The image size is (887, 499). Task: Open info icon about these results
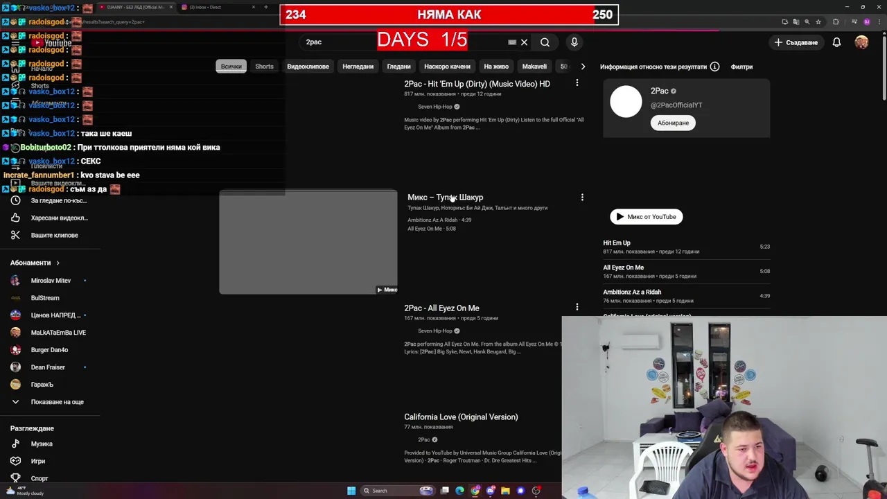(x=714, y=67)
